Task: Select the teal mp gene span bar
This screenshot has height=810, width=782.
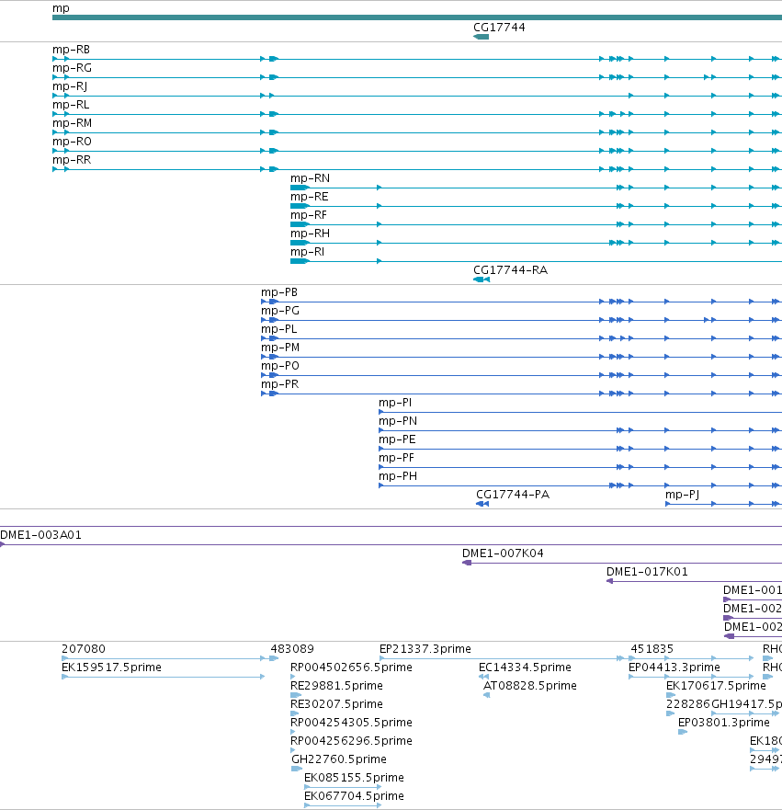Action: [x=417, y=17]
